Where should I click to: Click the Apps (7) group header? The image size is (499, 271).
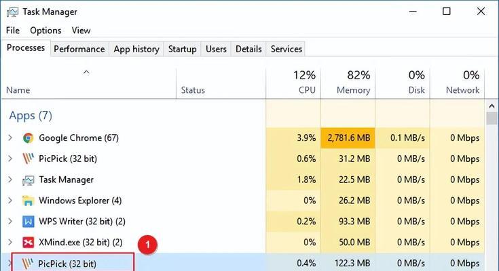[31, 116]
